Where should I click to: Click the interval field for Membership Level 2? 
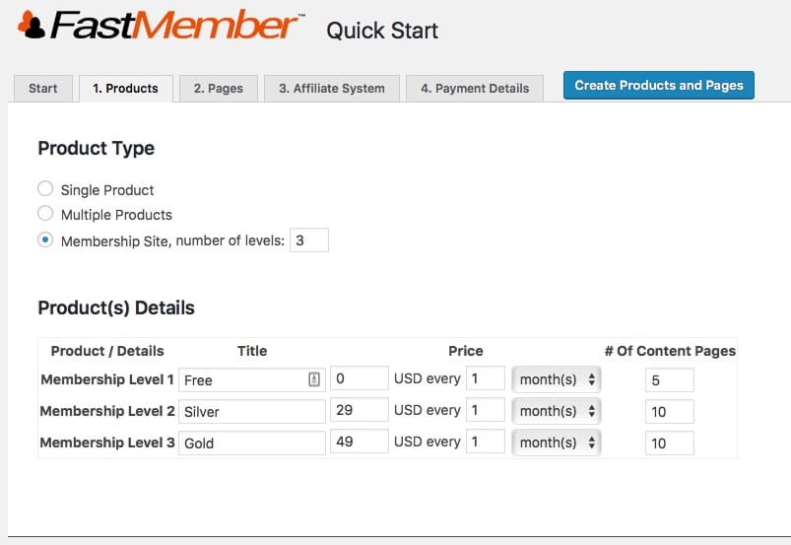486,410
